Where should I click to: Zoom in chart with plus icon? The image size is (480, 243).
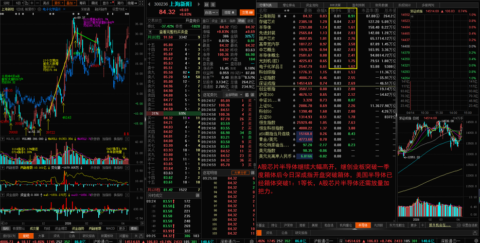pyautogui.click(x=32, y=3)
